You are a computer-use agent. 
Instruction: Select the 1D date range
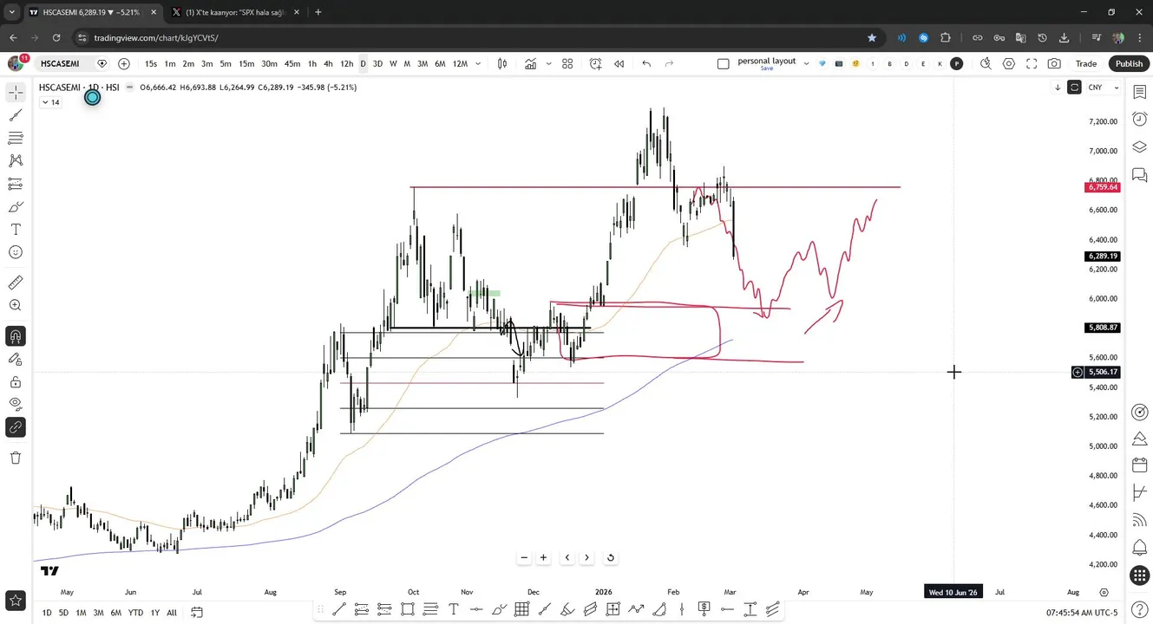click(x=47, y=613)
